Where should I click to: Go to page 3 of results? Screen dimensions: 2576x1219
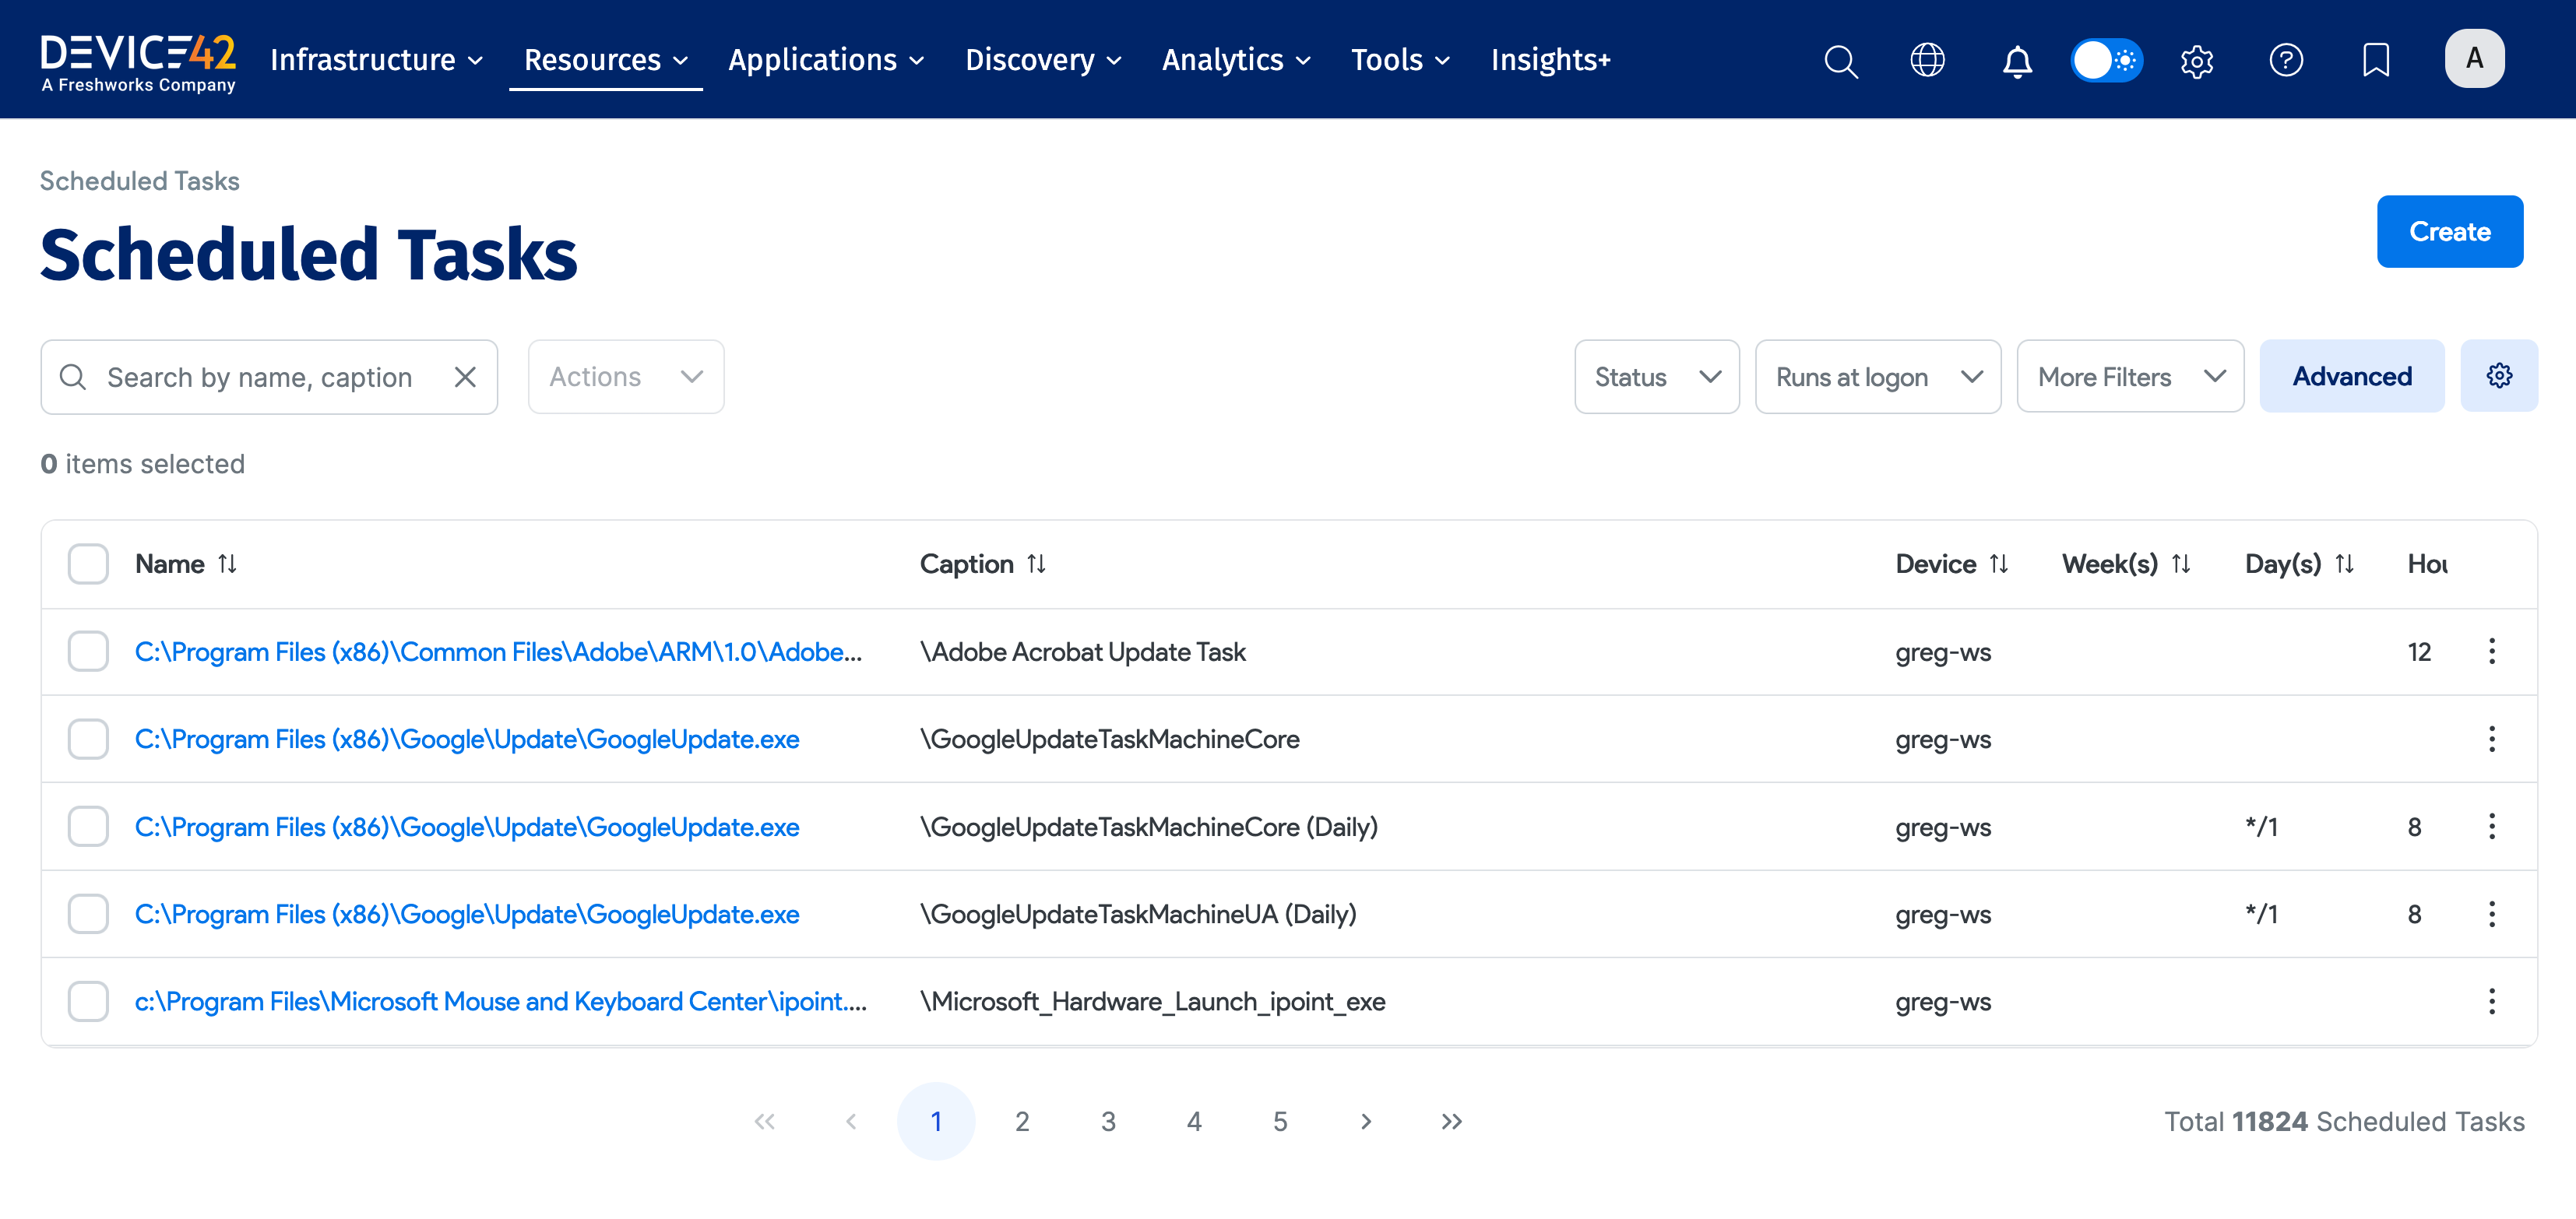1108,1121
